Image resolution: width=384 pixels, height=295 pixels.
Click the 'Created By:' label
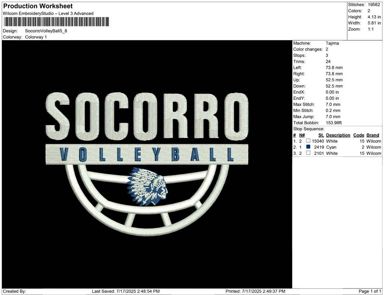(x=14, y=291)
